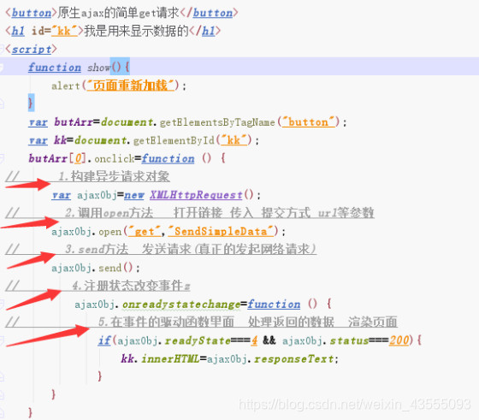This screenshot has height=420, width=479.
Task: Click the text 我是用来显示数据的
Action: coord(136,31)
